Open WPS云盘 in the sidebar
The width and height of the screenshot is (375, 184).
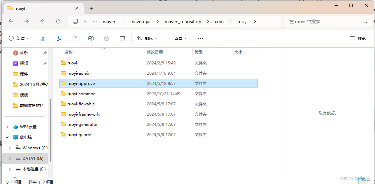(25, 127)
